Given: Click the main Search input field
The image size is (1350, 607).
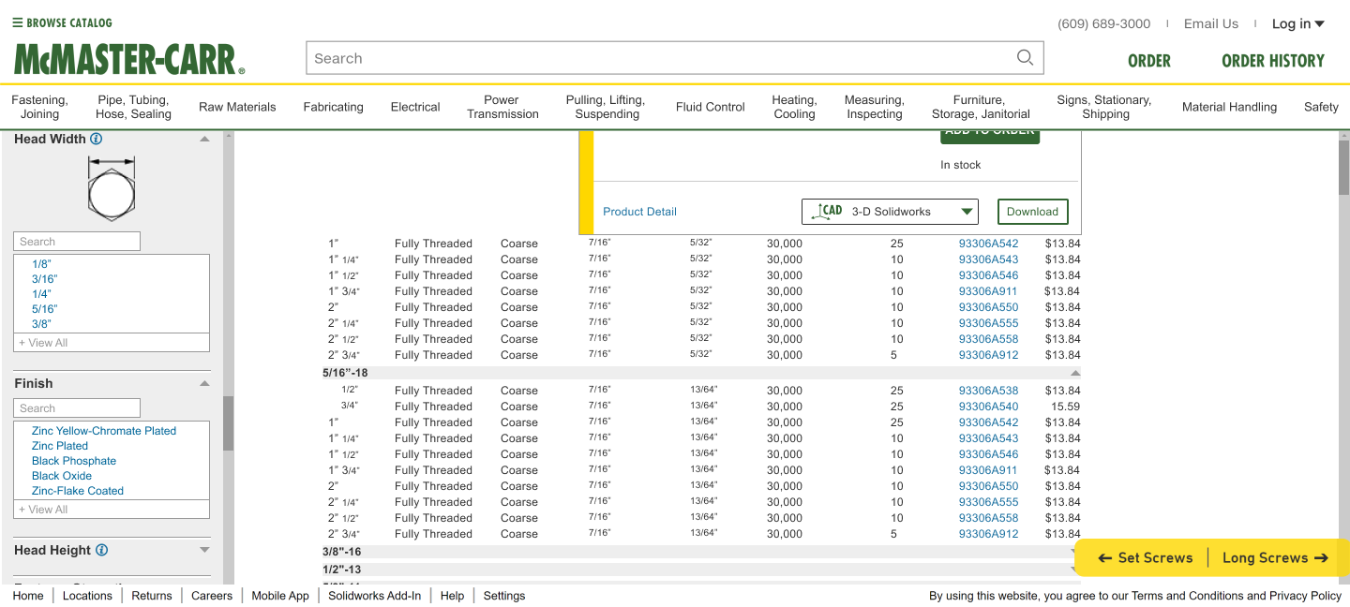Looking at the screenshot, I should (675, 58).
